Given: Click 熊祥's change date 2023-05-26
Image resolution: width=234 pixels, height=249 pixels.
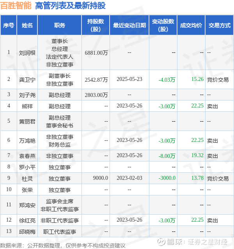Looking at the screenshot, I should click(x=129, y=106).
